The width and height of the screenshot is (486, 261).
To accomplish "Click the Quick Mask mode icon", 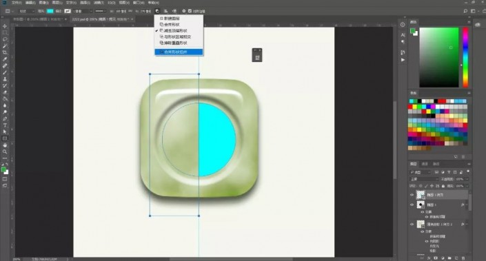I will (5, 179).
